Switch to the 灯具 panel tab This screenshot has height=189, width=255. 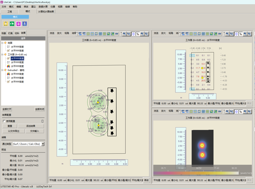click(x=10, y=33)
